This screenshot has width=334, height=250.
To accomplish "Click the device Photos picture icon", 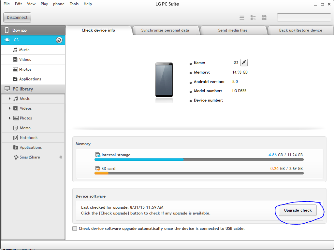I will click(x=15, y=69).
